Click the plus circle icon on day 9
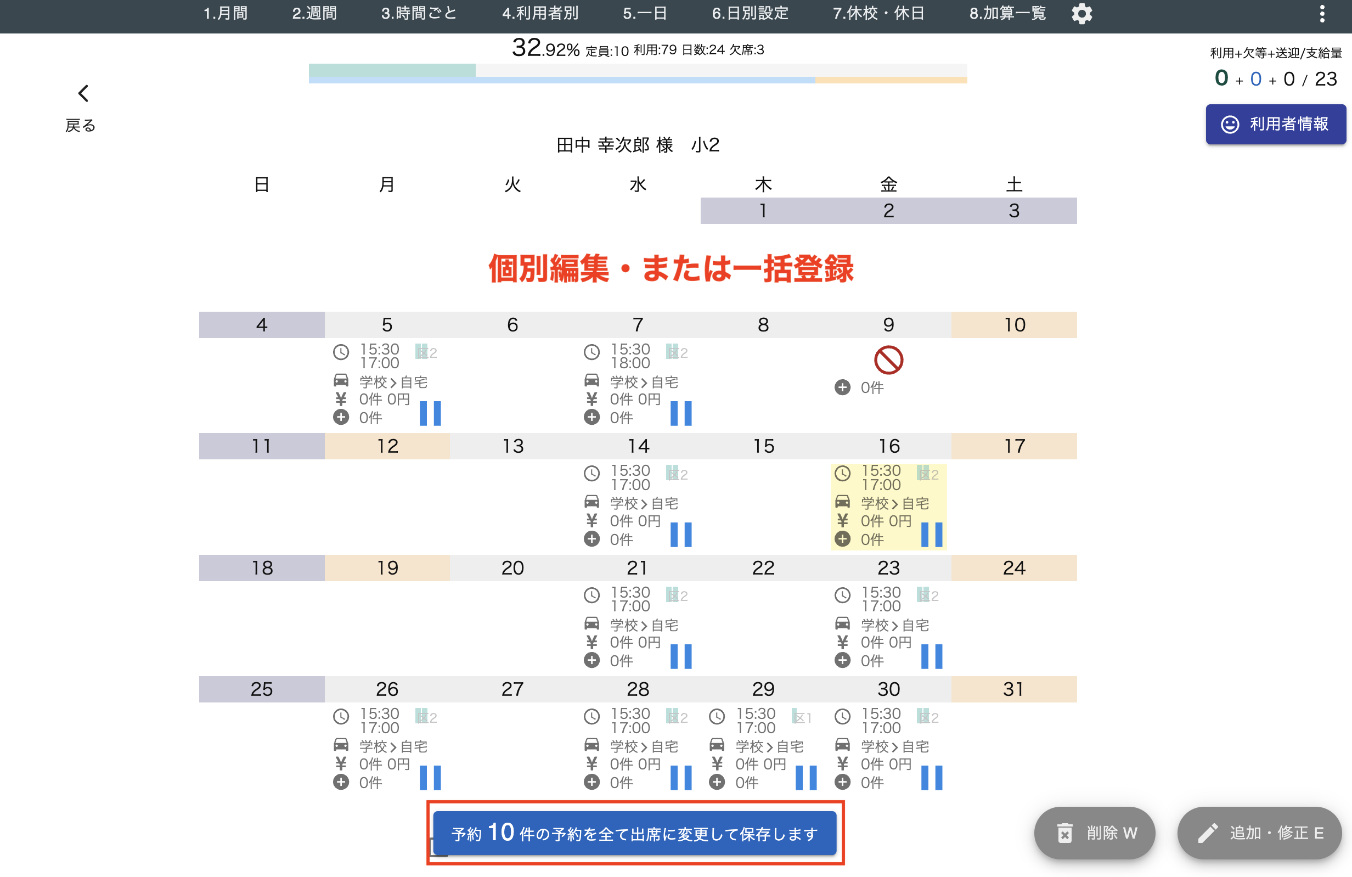The image size is (1352, 877). click(842, 387)
